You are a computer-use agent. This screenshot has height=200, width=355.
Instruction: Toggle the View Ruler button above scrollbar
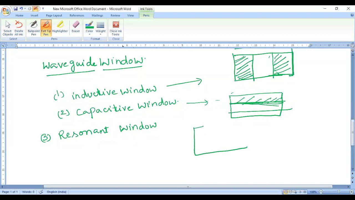(x=353, y=45)
